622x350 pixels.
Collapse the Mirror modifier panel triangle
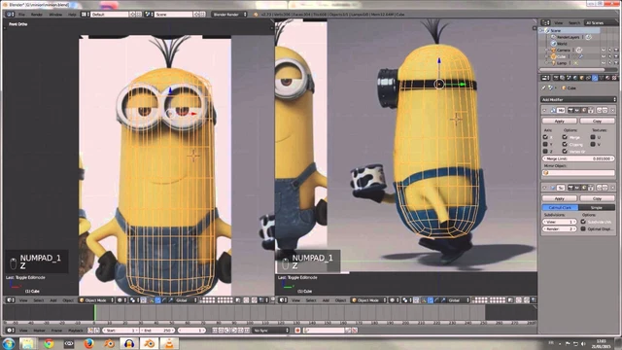(x=544, y=110)
